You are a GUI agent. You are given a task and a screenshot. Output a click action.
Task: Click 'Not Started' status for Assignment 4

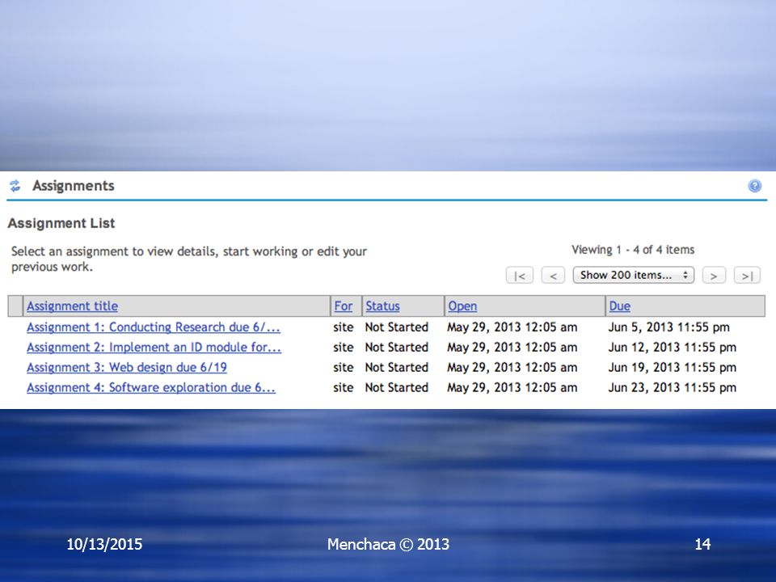[396, 387]
